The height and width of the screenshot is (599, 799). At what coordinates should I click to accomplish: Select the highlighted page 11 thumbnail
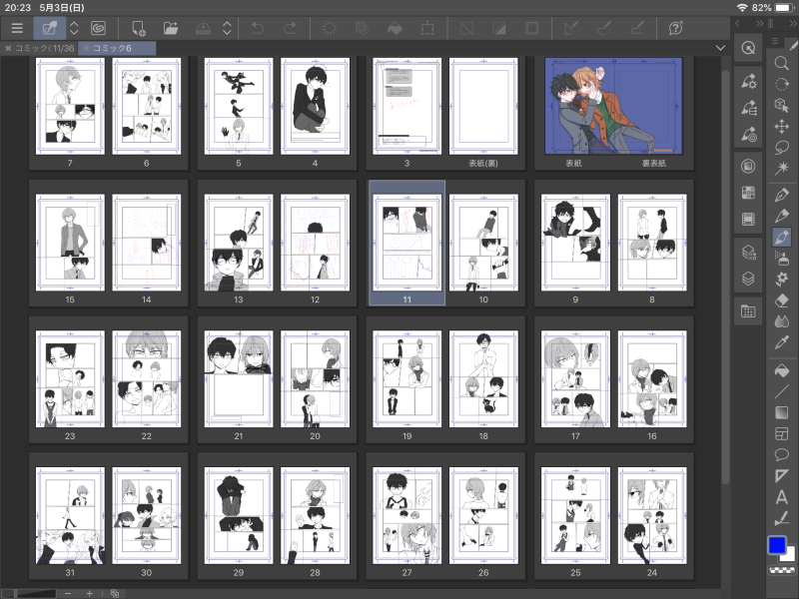pos(406,243)
